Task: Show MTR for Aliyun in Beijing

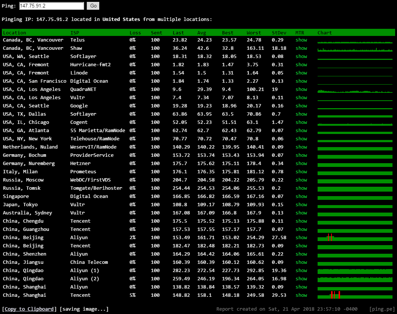Action: click(x=301, y=238)
